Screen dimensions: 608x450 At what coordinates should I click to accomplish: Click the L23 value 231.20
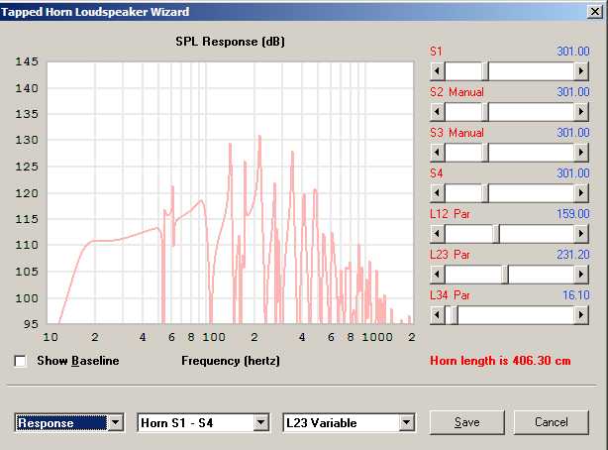pyautogui.click(x=572, y=255)
